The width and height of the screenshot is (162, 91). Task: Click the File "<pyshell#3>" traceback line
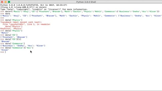[26, 24]
